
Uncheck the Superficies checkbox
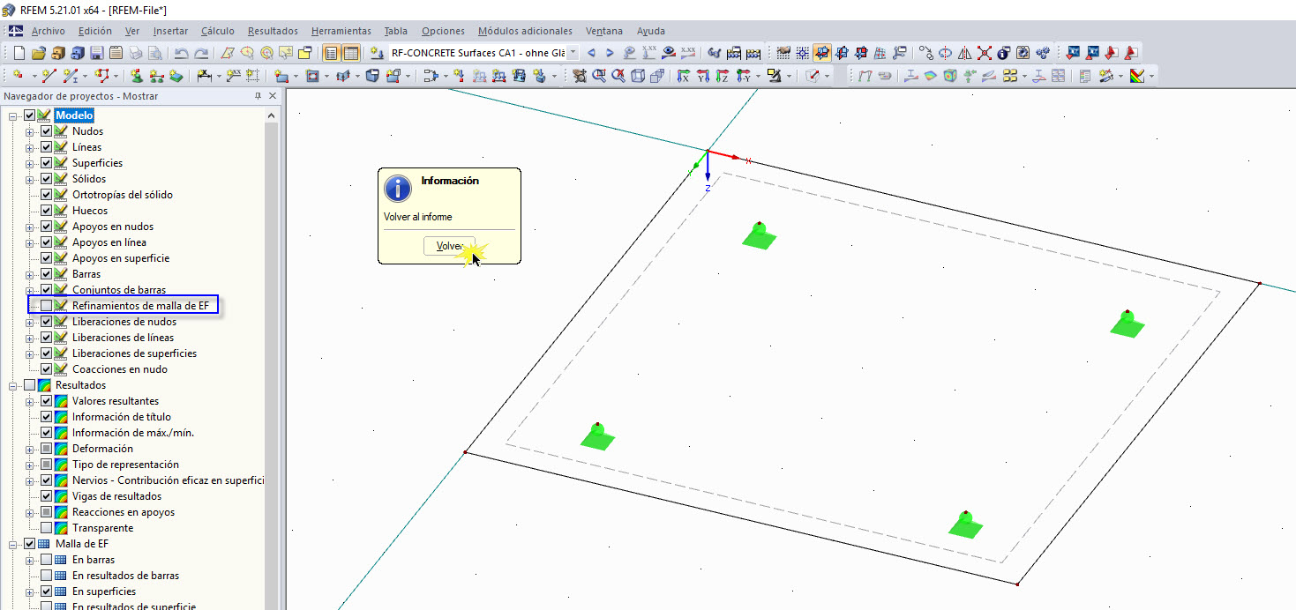tap(47, 163)
